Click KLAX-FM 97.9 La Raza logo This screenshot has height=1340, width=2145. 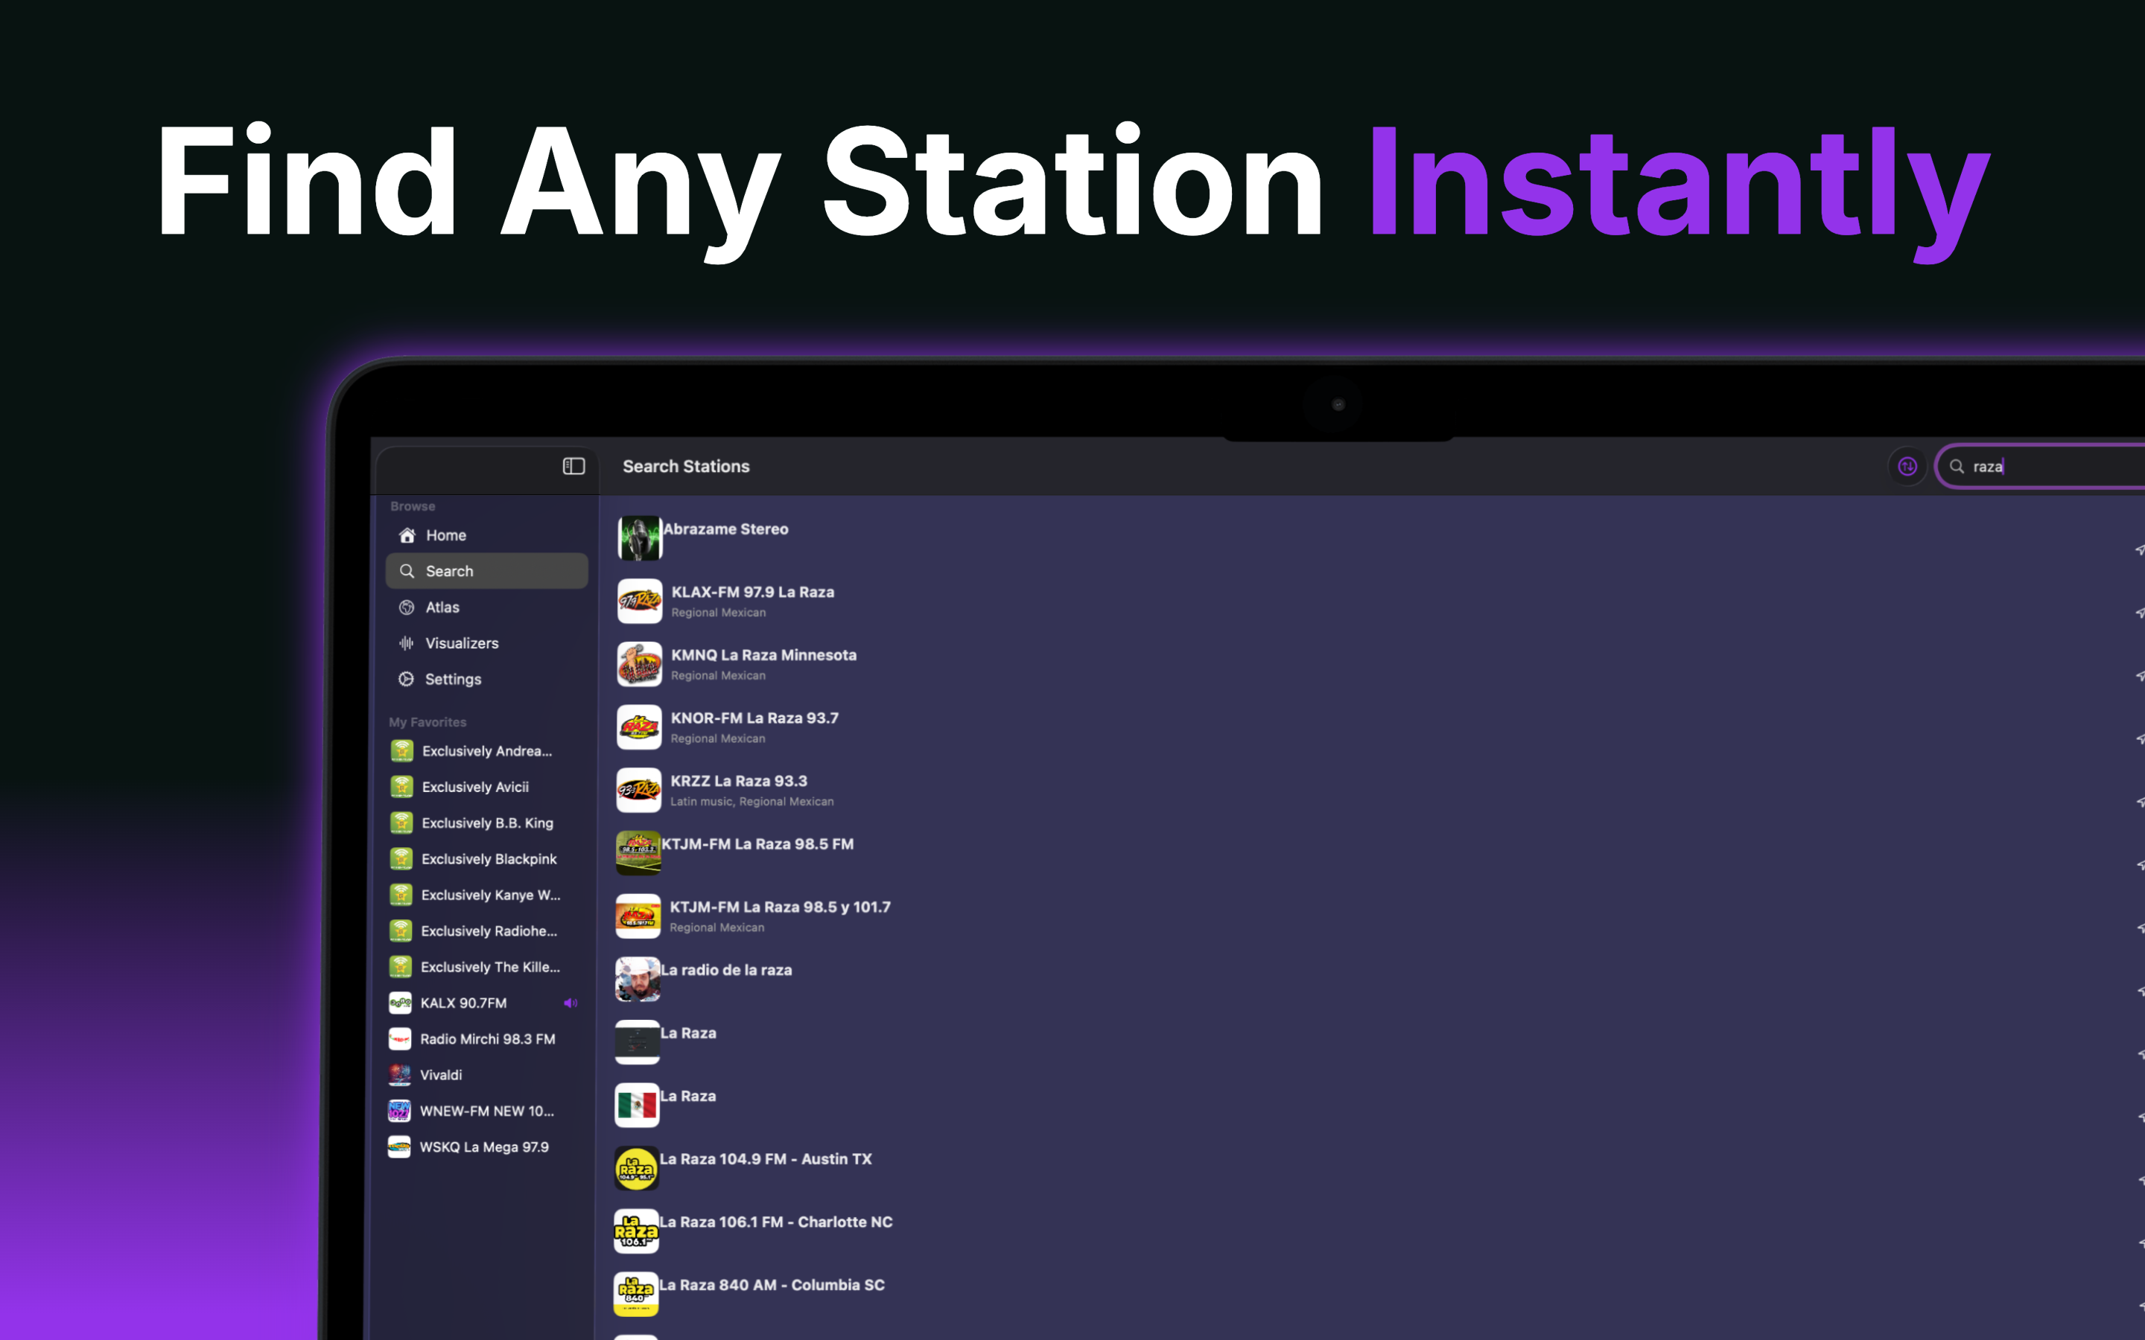pyautogui.click(x=640, y=601)
